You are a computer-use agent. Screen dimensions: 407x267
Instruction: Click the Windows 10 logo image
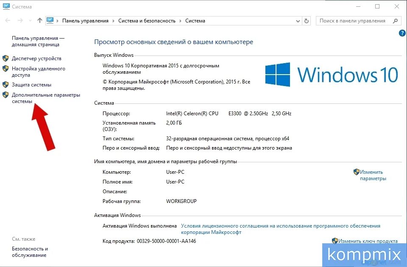click(332, 75)
